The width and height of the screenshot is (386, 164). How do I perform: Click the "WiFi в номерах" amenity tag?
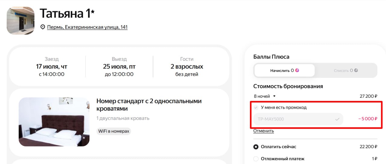pyautogui.click(x=114, y=131)
